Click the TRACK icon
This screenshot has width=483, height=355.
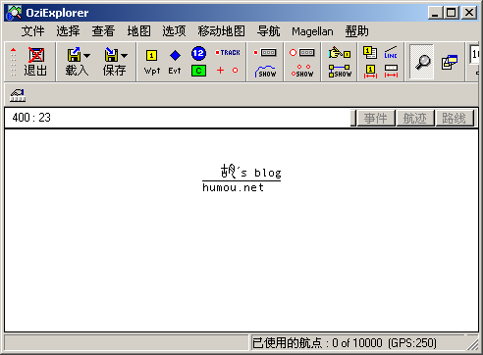[x=228, y=53]
